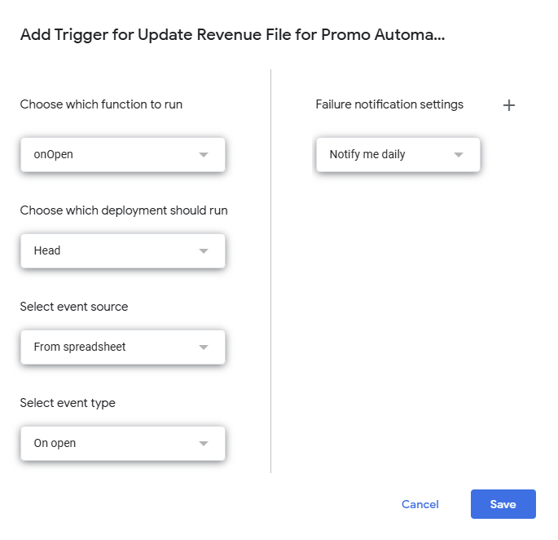This screenshot has width=558, height=540.
Task: Open the onOpen function dropdown
Action: point(122,155)
